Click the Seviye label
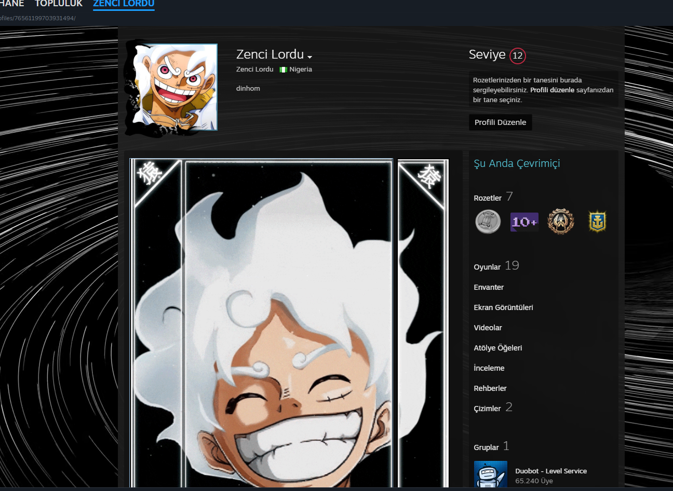This screenshot has height=491, width=673. point(487,54)
